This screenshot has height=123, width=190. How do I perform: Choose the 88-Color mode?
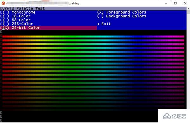[16, 20]
